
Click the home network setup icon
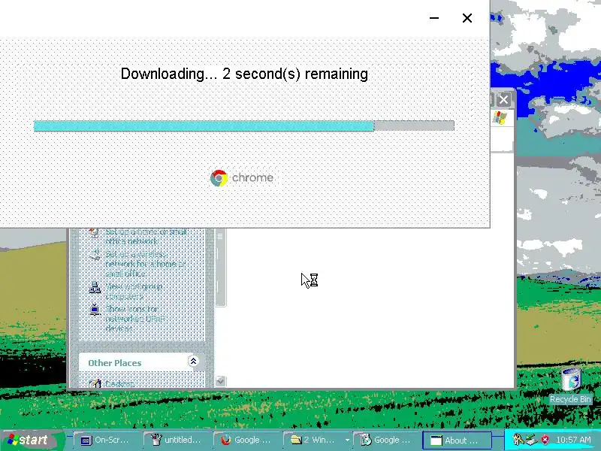(94, 232)
